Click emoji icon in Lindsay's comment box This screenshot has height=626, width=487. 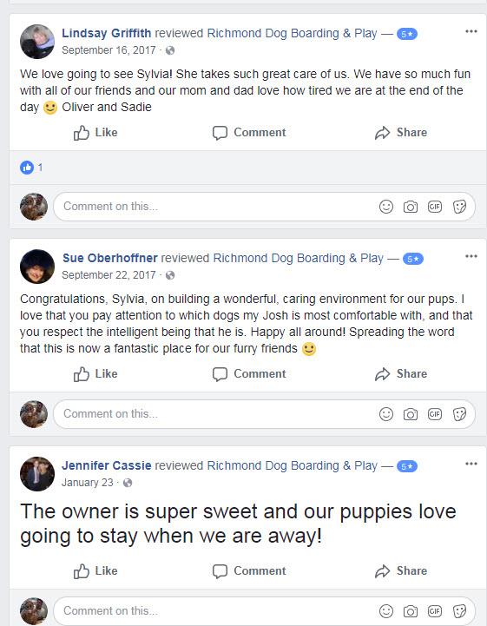click(x=386, y=207)
